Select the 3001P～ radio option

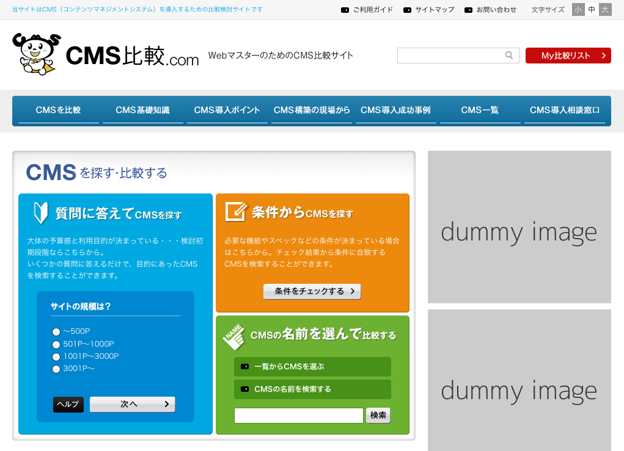pos(56,369)
